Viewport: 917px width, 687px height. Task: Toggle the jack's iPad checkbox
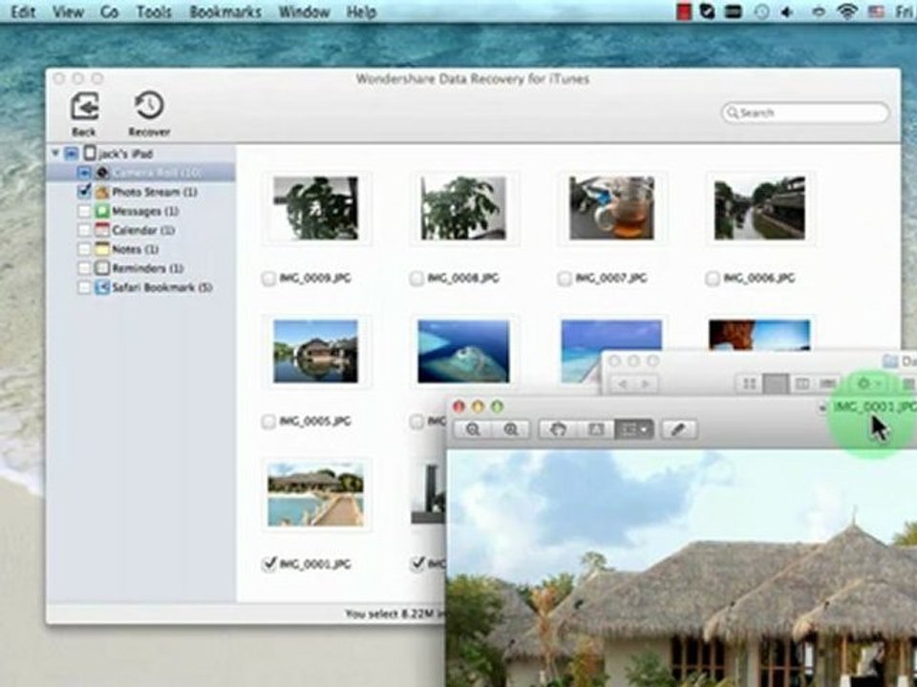[72, 154]
